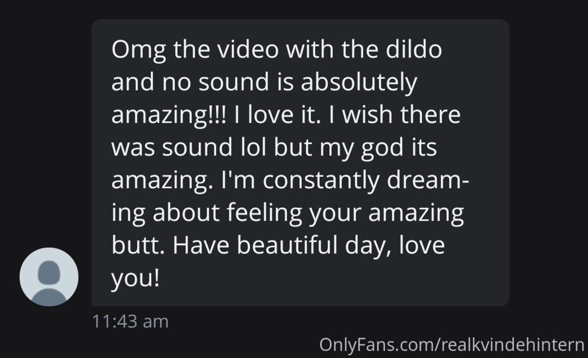Screen dimensions: 588x358
Task: Click the word "video" in the first line
Action: (248, 49)
